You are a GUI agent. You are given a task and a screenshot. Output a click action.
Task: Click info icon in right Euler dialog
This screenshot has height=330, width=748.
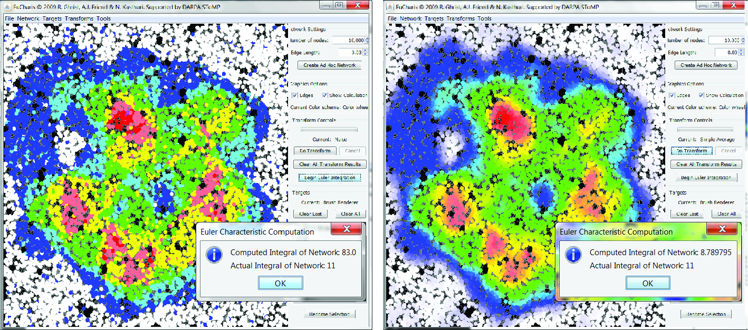[573, 255]
